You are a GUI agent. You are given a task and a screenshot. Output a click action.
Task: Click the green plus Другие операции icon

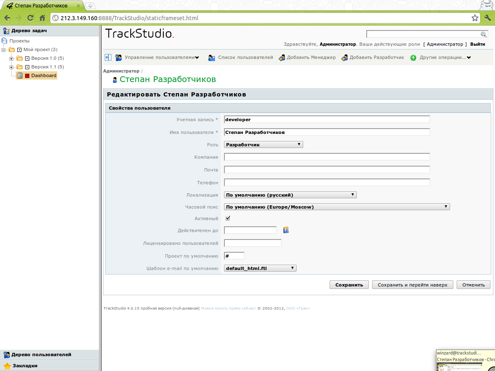pyautogui.click(x=413, y=58)
